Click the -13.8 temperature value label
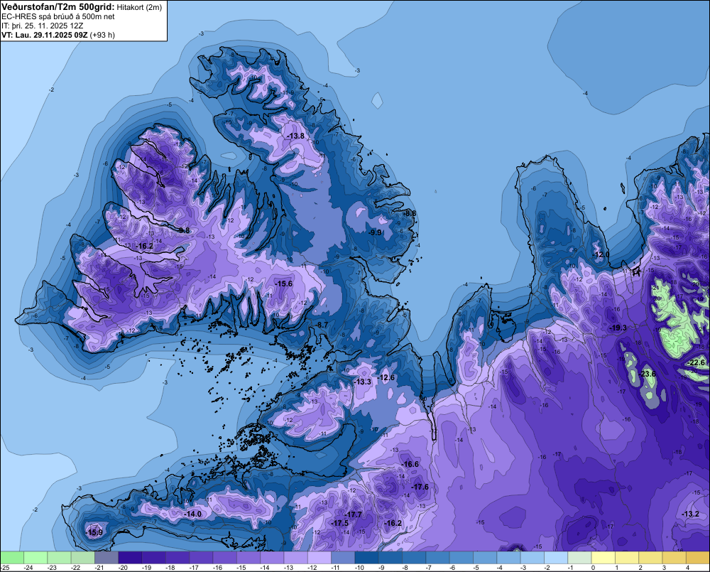The height and width of the screenshot is (572, 710). click(x=296, y=136)
